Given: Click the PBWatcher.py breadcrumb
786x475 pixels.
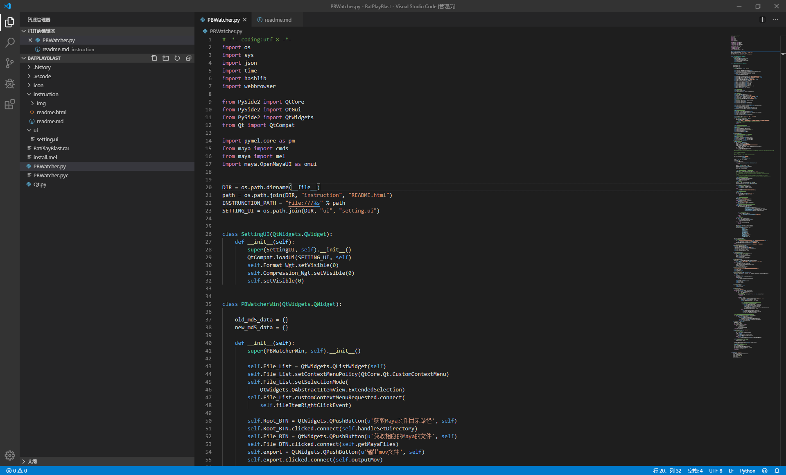Looking at the screenshot, I should pyautogui.click(x=226, y=31).
